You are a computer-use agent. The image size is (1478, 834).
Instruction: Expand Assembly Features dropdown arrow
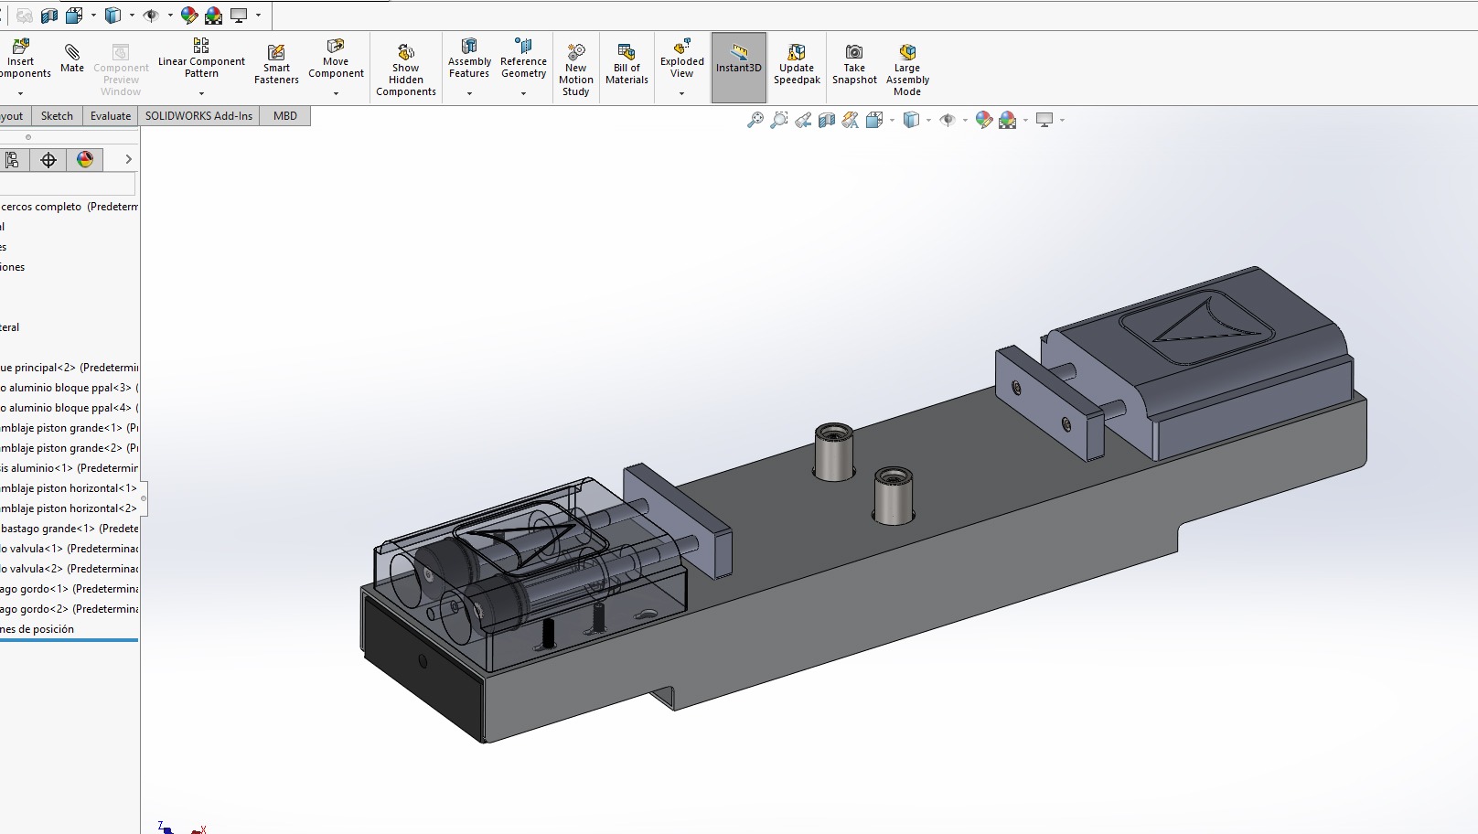[x=469, y=93]
